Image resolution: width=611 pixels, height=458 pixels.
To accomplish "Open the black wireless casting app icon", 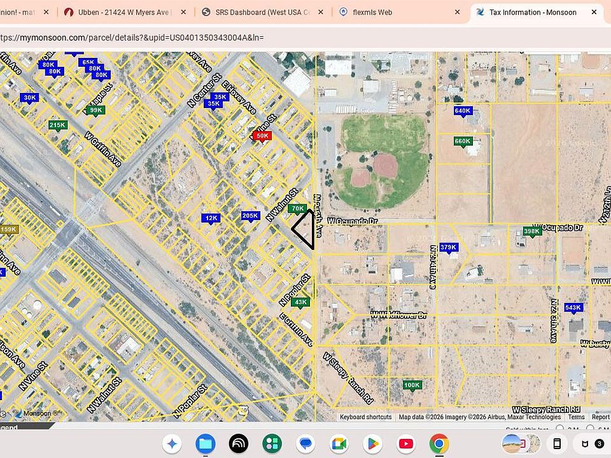I will [x=239, y=444].
